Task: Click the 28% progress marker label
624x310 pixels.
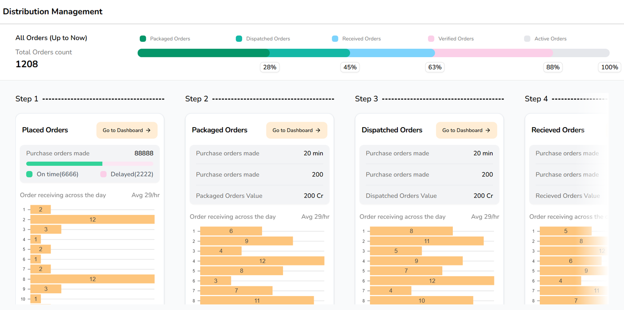Action: tap(270, 68)
